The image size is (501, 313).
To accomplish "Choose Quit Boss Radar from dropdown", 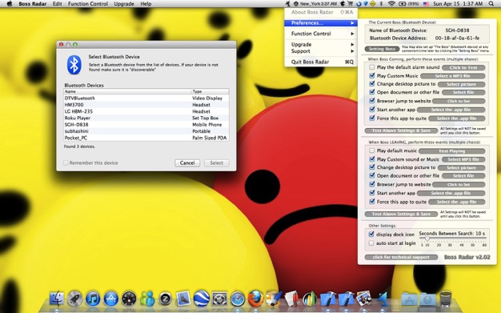I will 321,62.
